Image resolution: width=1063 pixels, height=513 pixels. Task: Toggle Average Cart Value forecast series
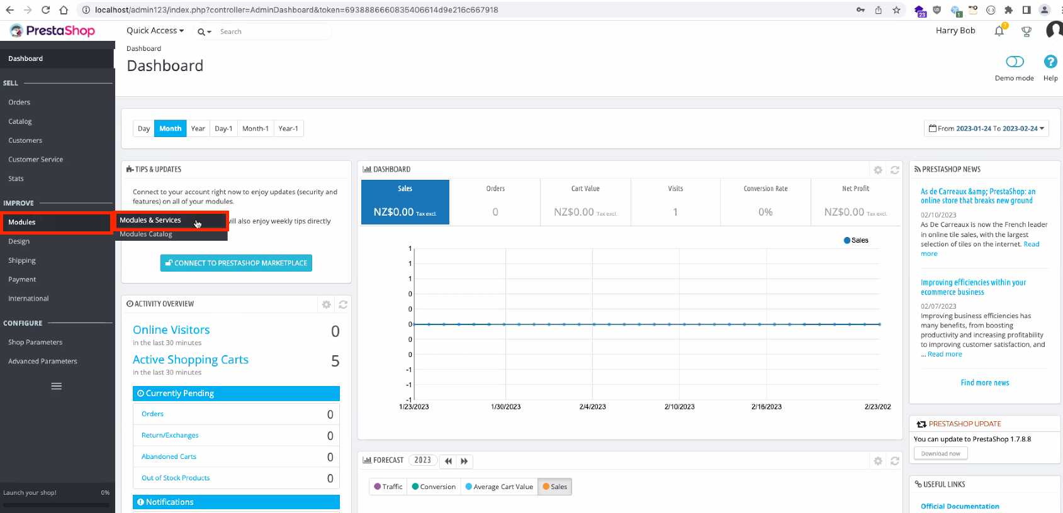499,487
